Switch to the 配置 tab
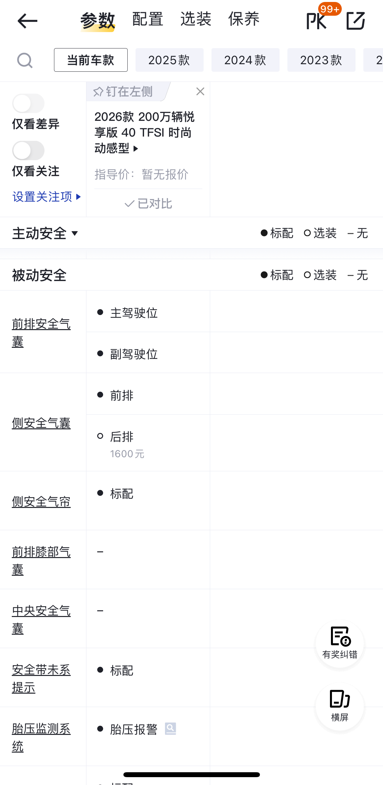 click(148, 19)
